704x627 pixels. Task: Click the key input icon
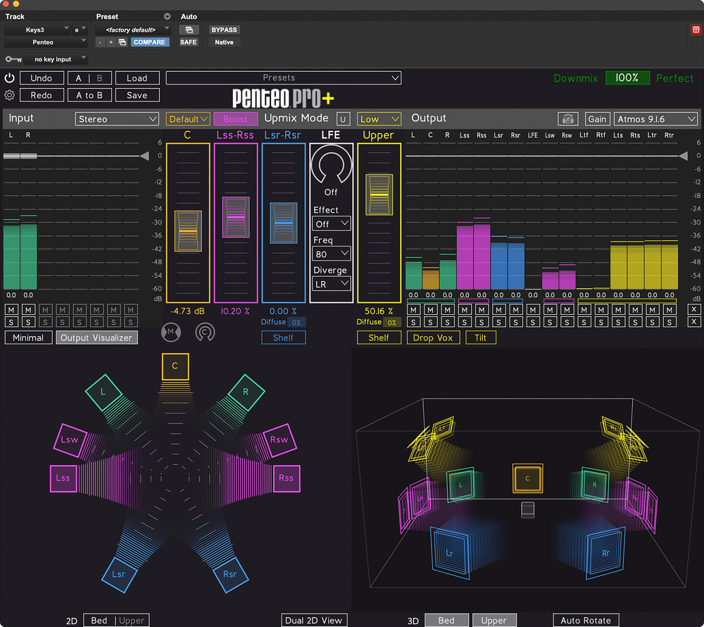[x=13, y=59]
